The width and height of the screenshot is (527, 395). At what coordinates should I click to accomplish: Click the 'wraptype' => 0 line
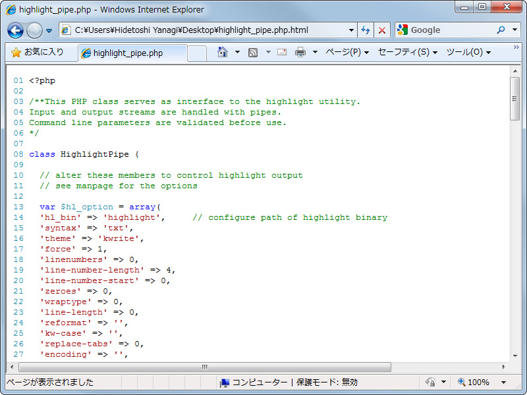(81, 302)
